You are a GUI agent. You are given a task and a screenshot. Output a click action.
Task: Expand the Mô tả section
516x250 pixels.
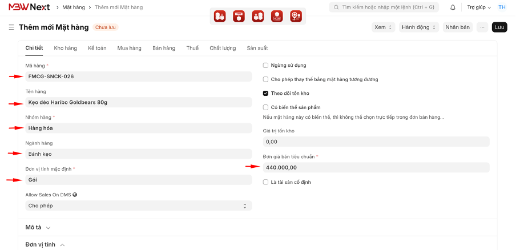[x=38, y=227]
